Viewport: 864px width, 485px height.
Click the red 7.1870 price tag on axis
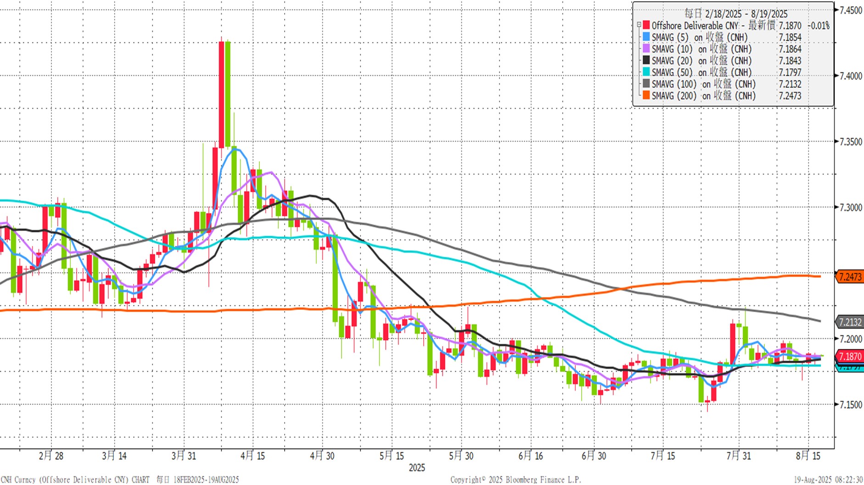(849, 356)
